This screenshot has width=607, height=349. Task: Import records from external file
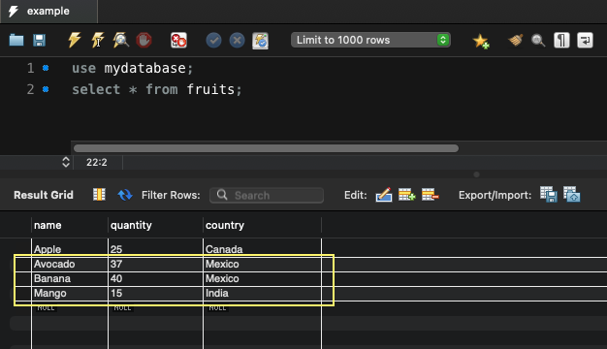tap(571, 194)
